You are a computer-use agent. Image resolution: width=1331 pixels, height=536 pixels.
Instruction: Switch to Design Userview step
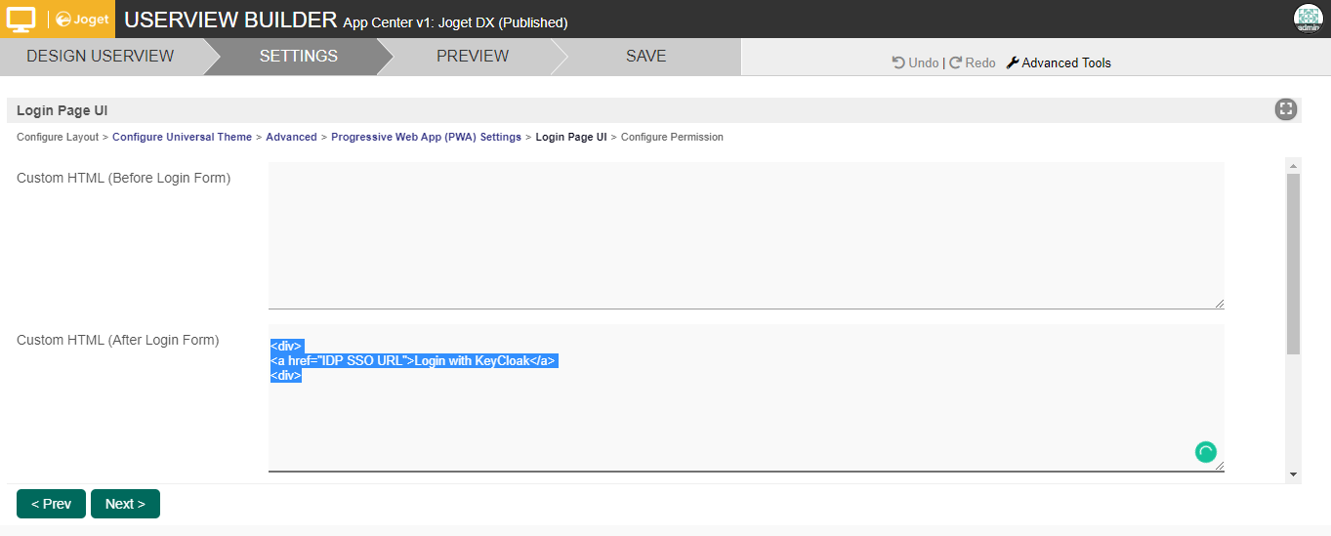click(x=100, y=57)
